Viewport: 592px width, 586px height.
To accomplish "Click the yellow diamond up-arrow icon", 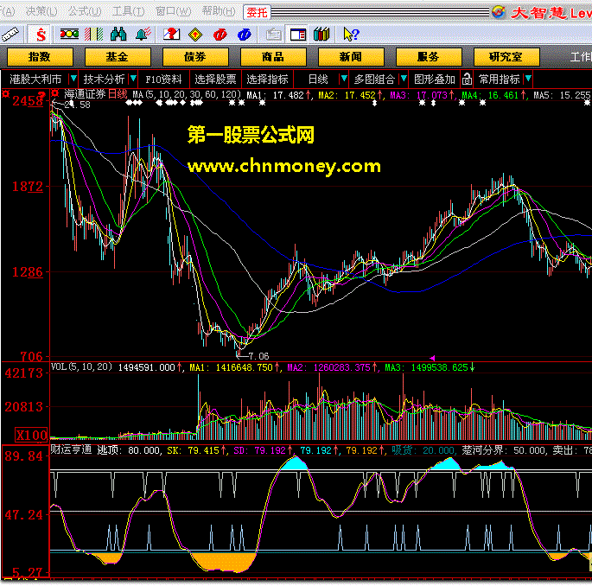I will [x=195, y=35].
